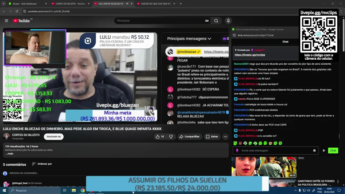This screenshot has height=194, width=345.
Task: Open the @0Angel_Dust commenter profile
Action: 20,183
